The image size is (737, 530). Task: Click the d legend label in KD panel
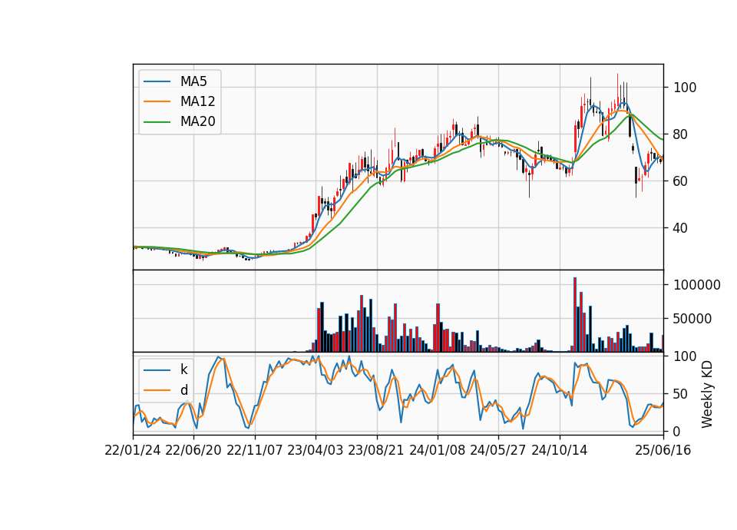point(183,390)
